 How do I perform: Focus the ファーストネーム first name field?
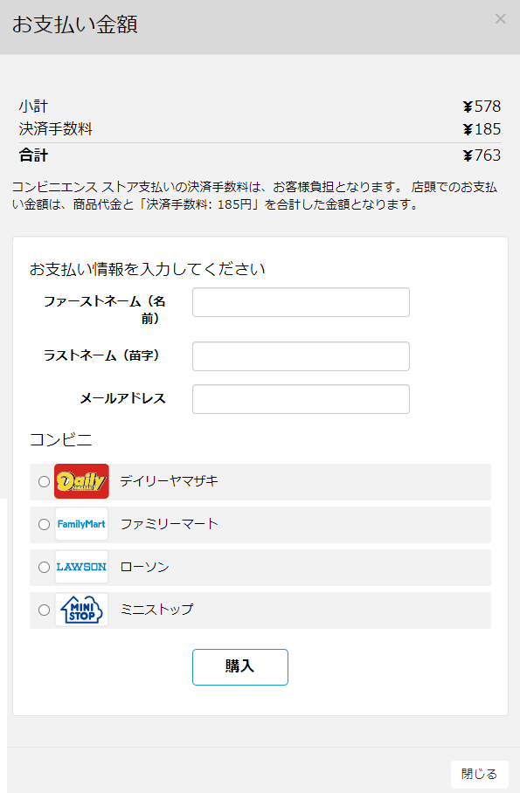coord(301,302)
